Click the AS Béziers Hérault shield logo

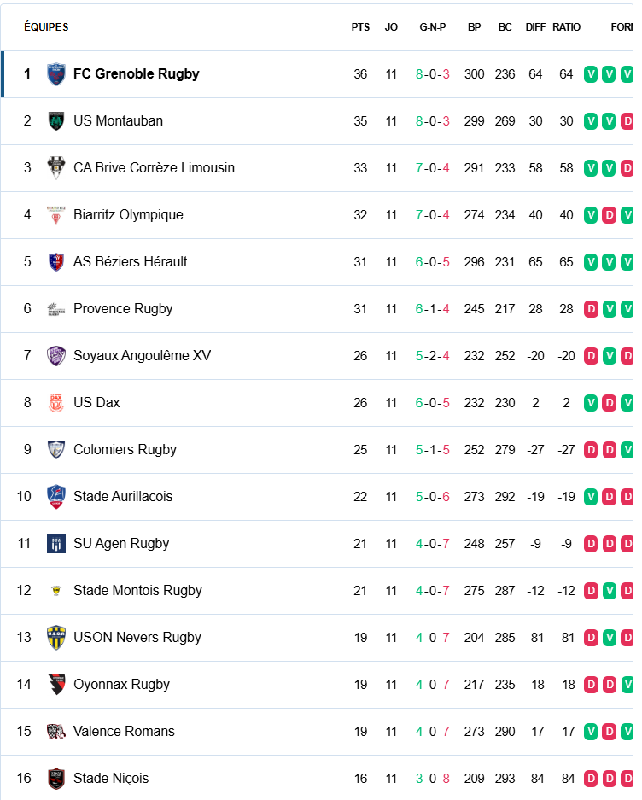pos(56,262)
